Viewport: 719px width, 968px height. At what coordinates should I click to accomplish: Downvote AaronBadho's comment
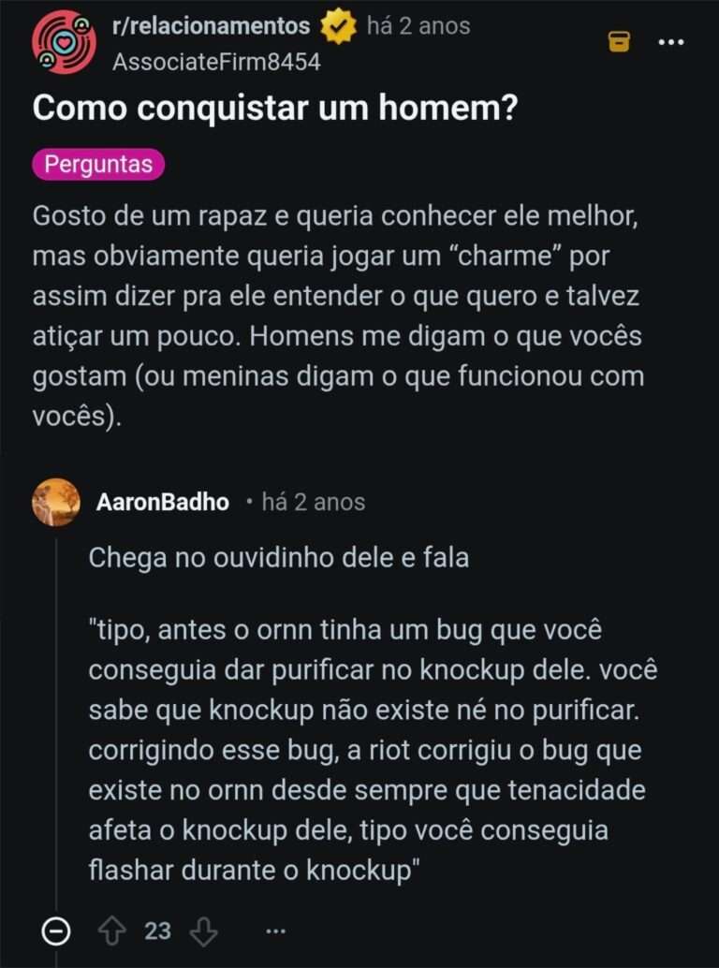point(203,931)
